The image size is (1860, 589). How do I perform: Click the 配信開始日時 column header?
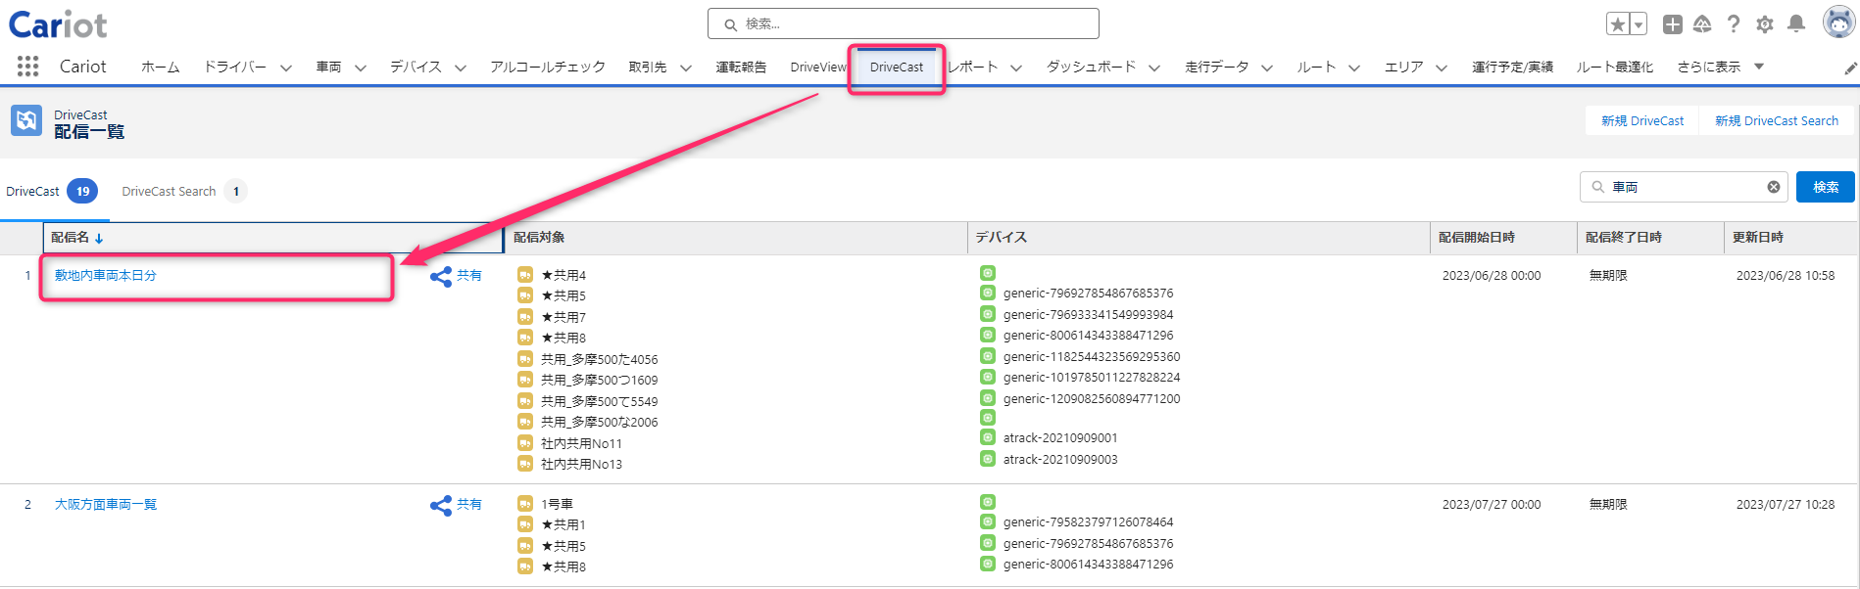tap(1503, 238)
